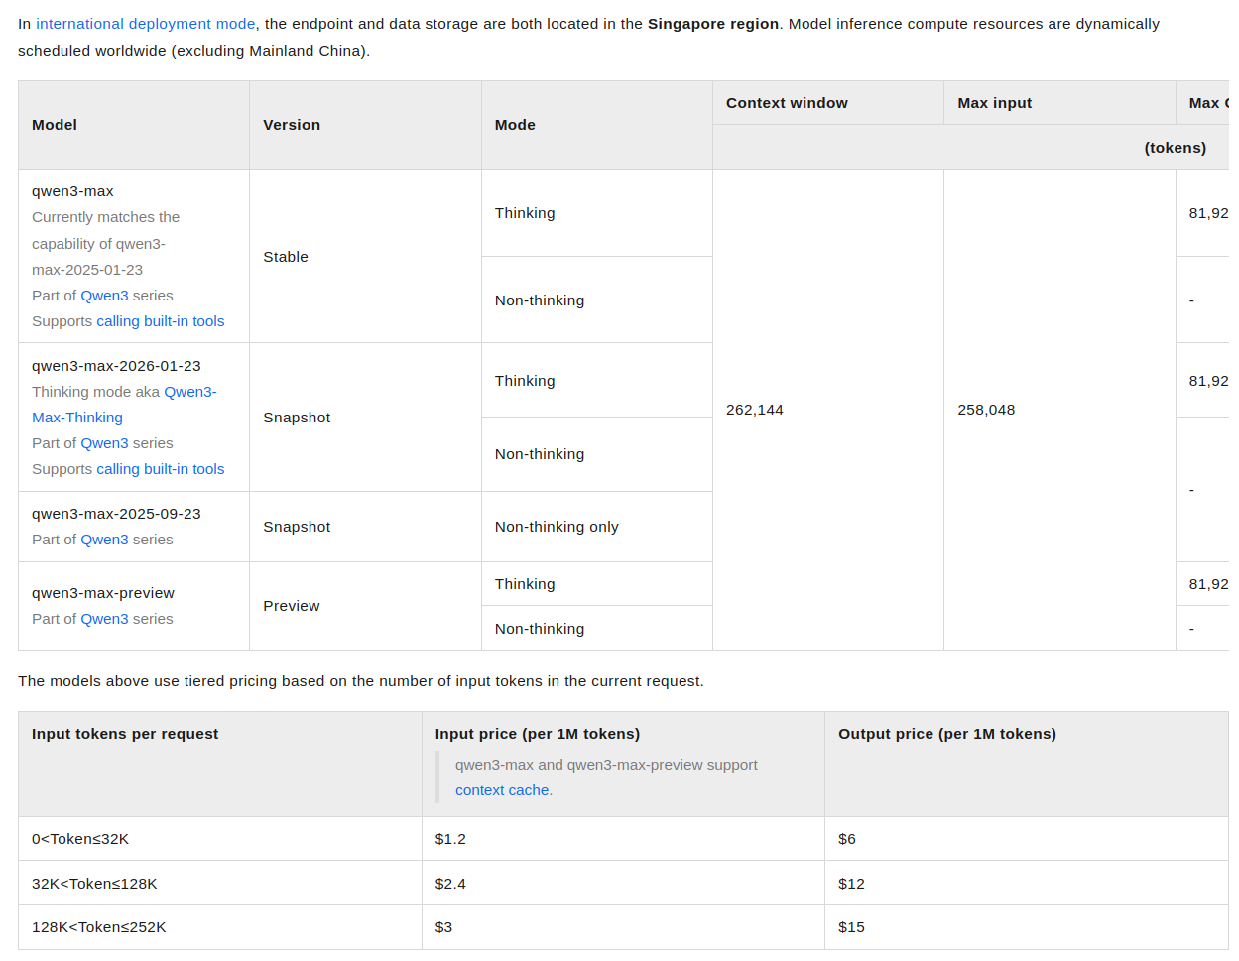Open the Qwen3-Max-Thinking link
The image size is (1239, 961).
[x=124, y=405]
